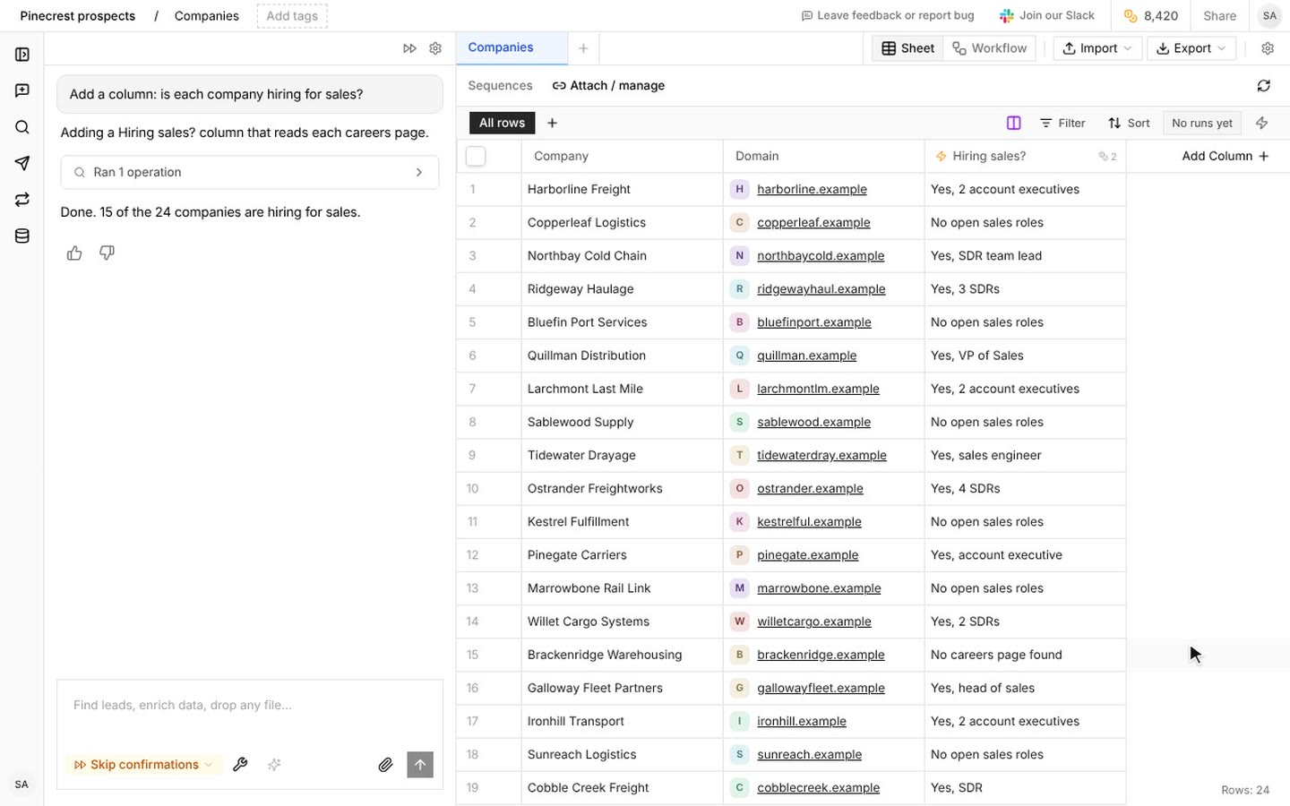Switch to Workflow view
This screenshot has width=1290, height=806.
[x=990, y=48]
